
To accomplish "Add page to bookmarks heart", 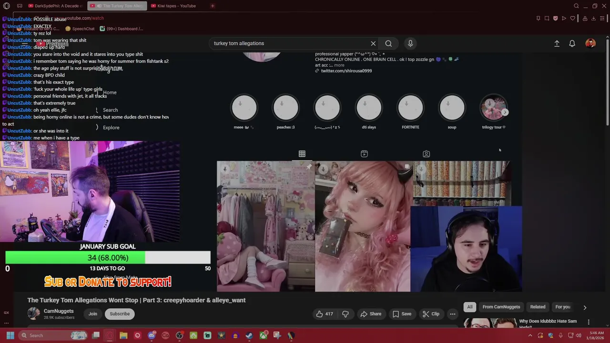I will click(x=573, y=18).
